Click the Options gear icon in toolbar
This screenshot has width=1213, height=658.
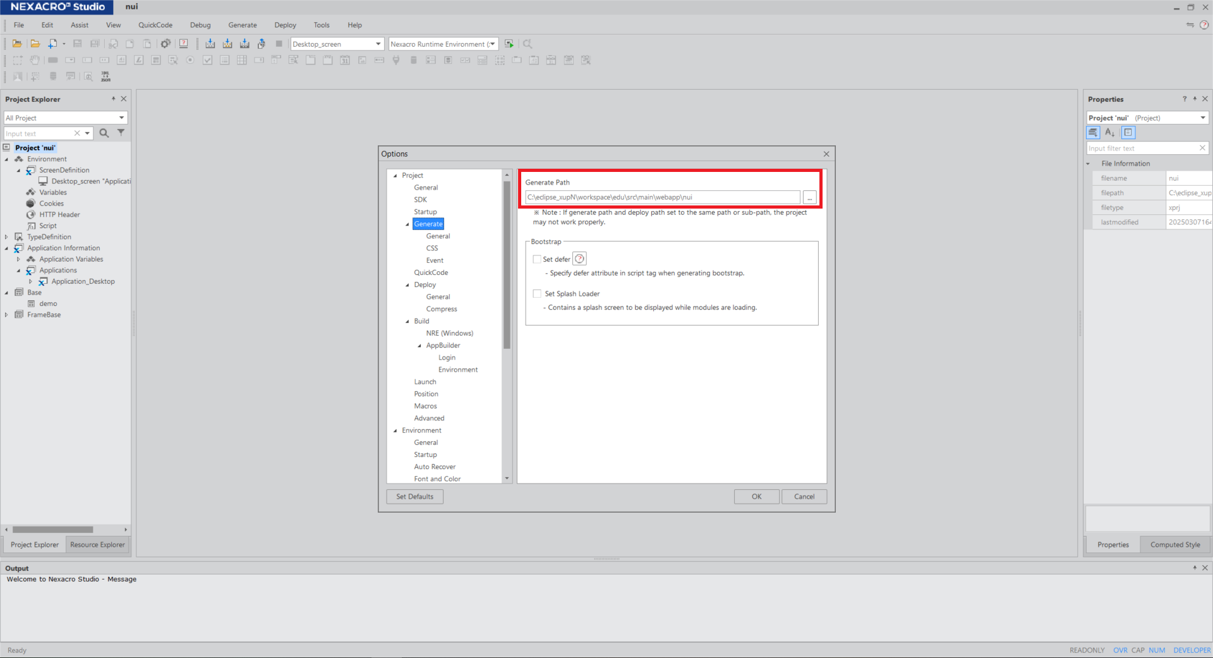166,44
